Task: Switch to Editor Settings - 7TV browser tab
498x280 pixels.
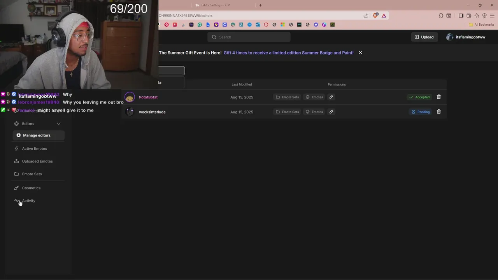Action: (x=223, y=5)
